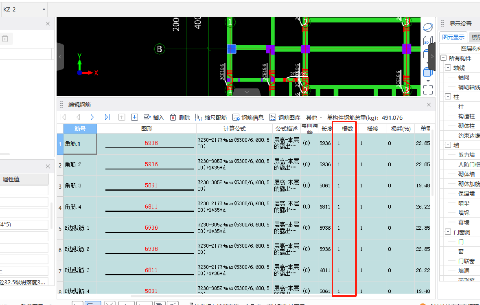Go to next rebar record arrow
The image size is (480, 305).
click(92, 117)
